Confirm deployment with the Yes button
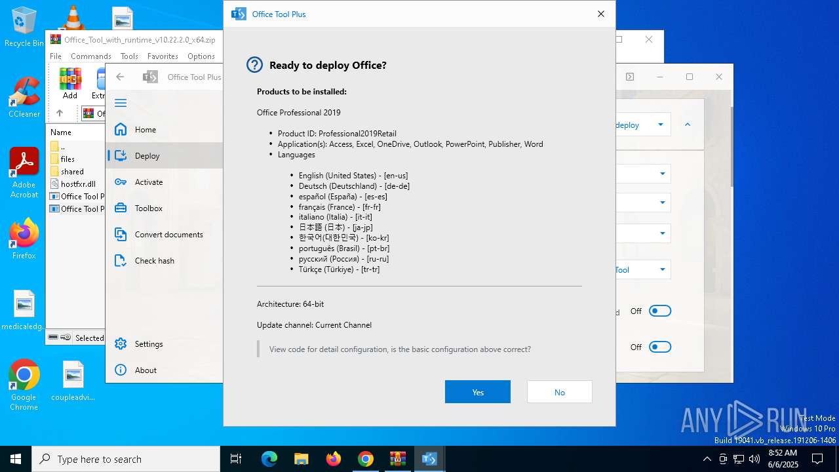Screen dimensions: 839x472 [477, 392]
